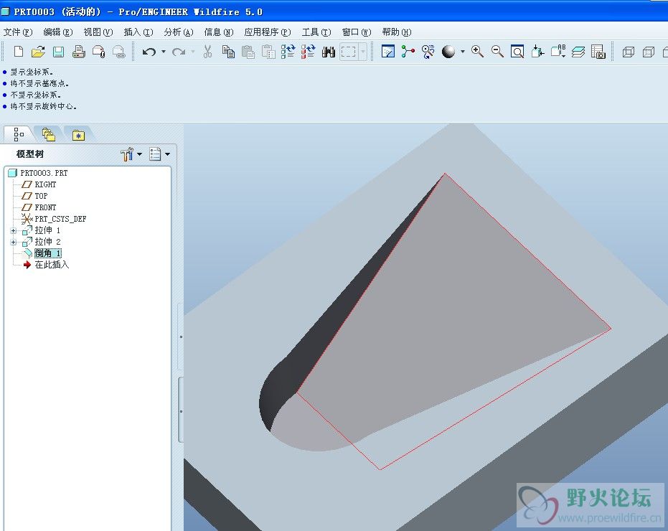This screenshot has height=531, width=668.
Task: Switch to the Favorites tab
Action: (x=78, y=135)
